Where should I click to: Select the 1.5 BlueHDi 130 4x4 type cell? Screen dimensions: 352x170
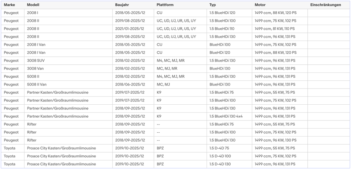[x=229, y=116]
